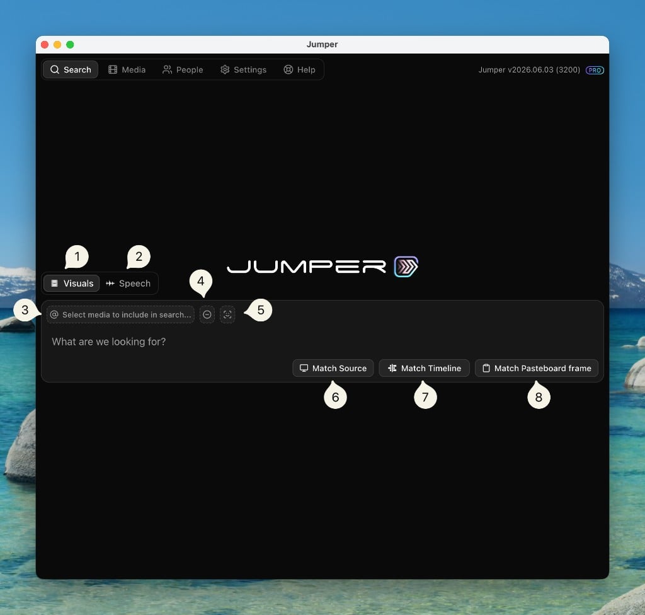The width and height of the screenshot is (645, 615).
Task: Click the circled minus exclude icon
Action: pyautogui.click(x=207, y=314)
